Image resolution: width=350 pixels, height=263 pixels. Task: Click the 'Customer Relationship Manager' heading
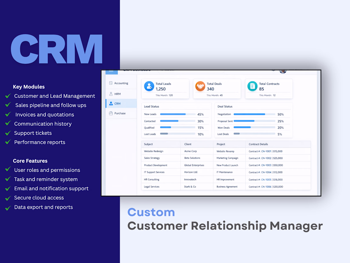225,226
